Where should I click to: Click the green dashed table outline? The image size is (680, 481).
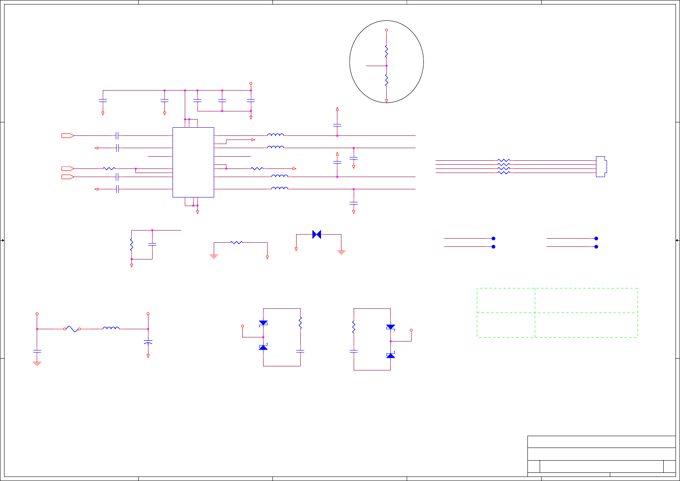pyautogui.click(x=557, y=313)
